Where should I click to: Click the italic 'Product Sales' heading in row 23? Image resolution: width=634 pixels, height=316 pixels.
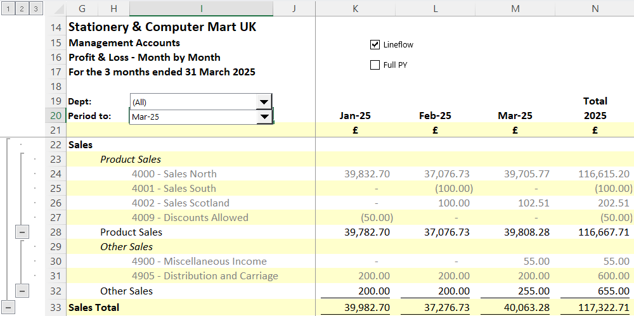coord(131,159)
